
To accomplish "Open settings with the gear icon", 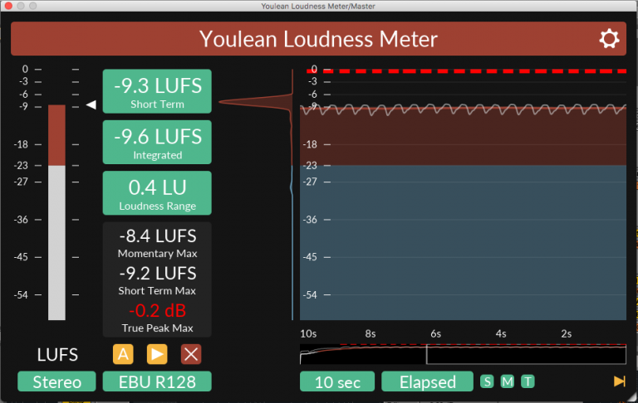I will [609, 39].
